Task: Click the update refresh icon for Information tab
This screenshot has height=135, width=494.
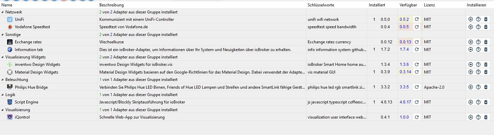Action: pos(417,49)
